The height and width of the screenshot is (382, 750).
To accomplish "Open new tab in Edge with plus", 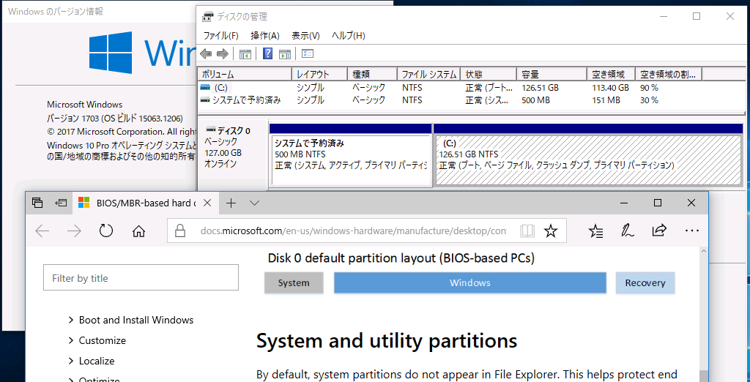I will 231,203.
